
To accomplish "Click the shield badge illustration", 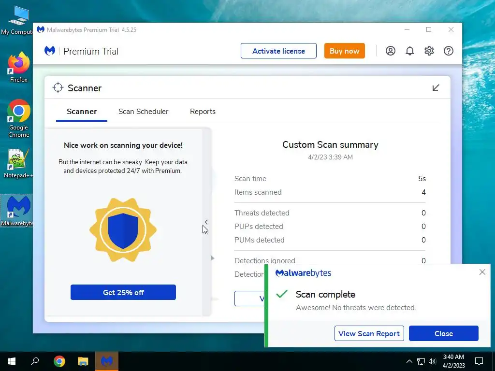I will click(x=123, y=230).
